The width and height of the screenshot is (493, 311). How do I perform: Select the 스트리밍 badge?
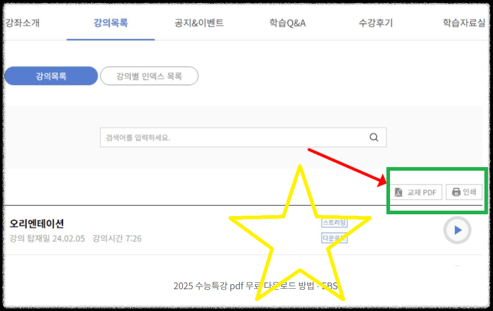point(335,222)
